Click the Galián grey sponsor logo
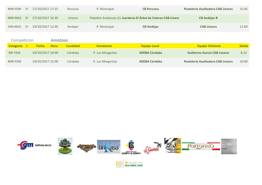Image resolution: width=262 pixels, height=185 pixels. [229, 146]
